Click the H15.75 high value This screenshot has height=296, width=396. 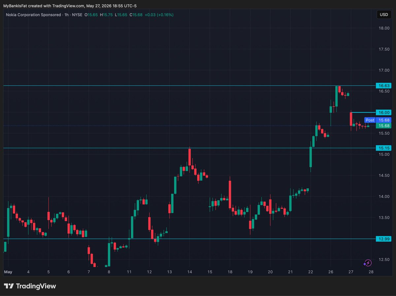coord(107,15)
